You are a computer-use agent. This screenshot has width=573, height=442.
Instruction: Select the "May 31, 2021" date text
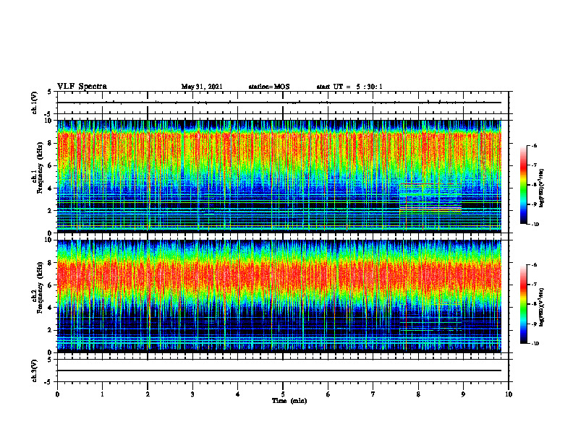point(202,87)
